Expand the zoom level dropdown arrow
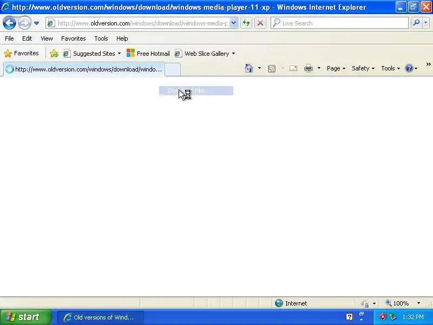 (418, 303)
